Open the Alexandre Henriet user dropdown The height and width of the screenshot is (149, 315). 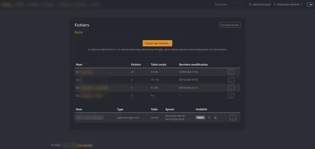pyautogui.click(x=288, y=4)
